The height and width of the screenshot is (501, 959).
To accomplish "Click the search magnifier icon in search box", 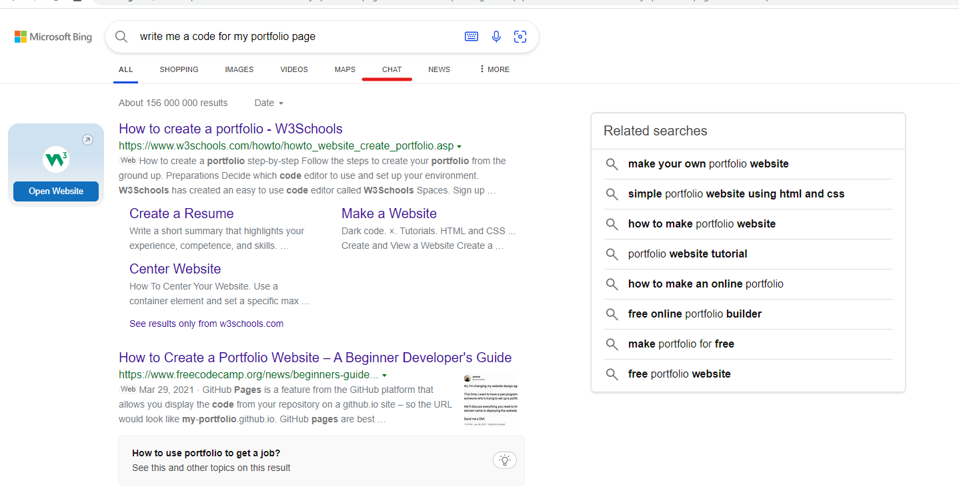I will pos(121,37).
